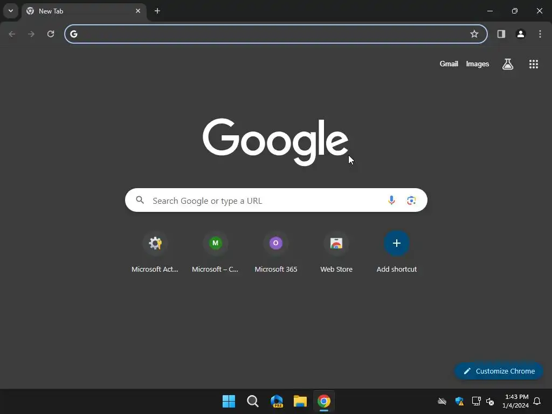Focus the Chrome address bar
The height and width of the screenshot is (414, 552).
(x=275, y=34)
